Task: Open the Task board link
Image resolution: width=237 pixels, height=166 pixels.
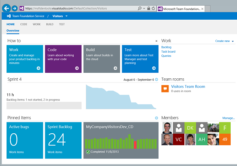Action: (x=168, y=52)
